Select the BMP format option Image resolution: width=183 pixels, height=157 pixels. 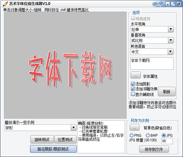[148, 136]
